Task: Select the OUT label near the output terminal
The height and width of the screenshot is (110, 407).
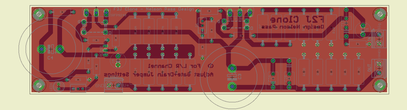Action: click(370, 68)
